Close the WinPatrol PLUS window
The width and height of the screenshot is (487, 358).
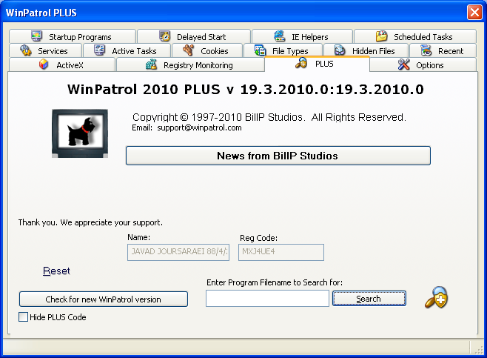coord(474,13)
